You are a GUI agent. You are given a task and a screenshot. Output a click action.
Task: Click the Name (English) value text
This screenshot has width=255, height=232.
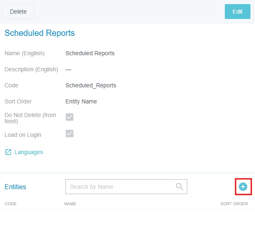(x=90, y=53)
